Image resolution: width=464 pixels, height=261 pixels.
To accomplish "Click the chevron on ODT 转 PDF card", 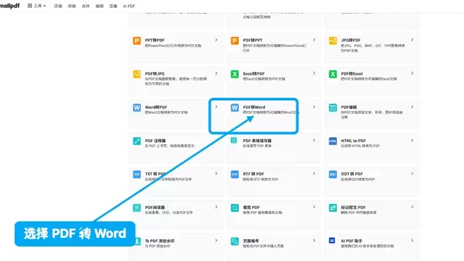I will pyautogui.click(x=412, y=173).
